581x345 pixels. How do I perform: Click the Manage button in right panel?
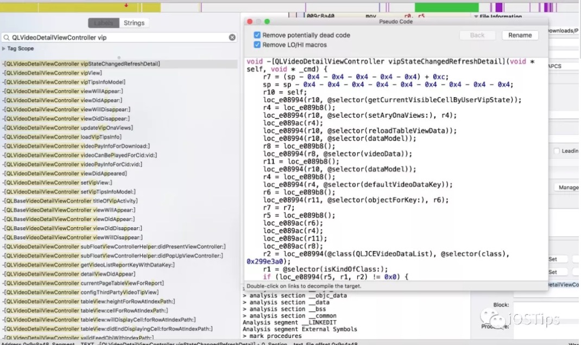(x=568, y=187)
